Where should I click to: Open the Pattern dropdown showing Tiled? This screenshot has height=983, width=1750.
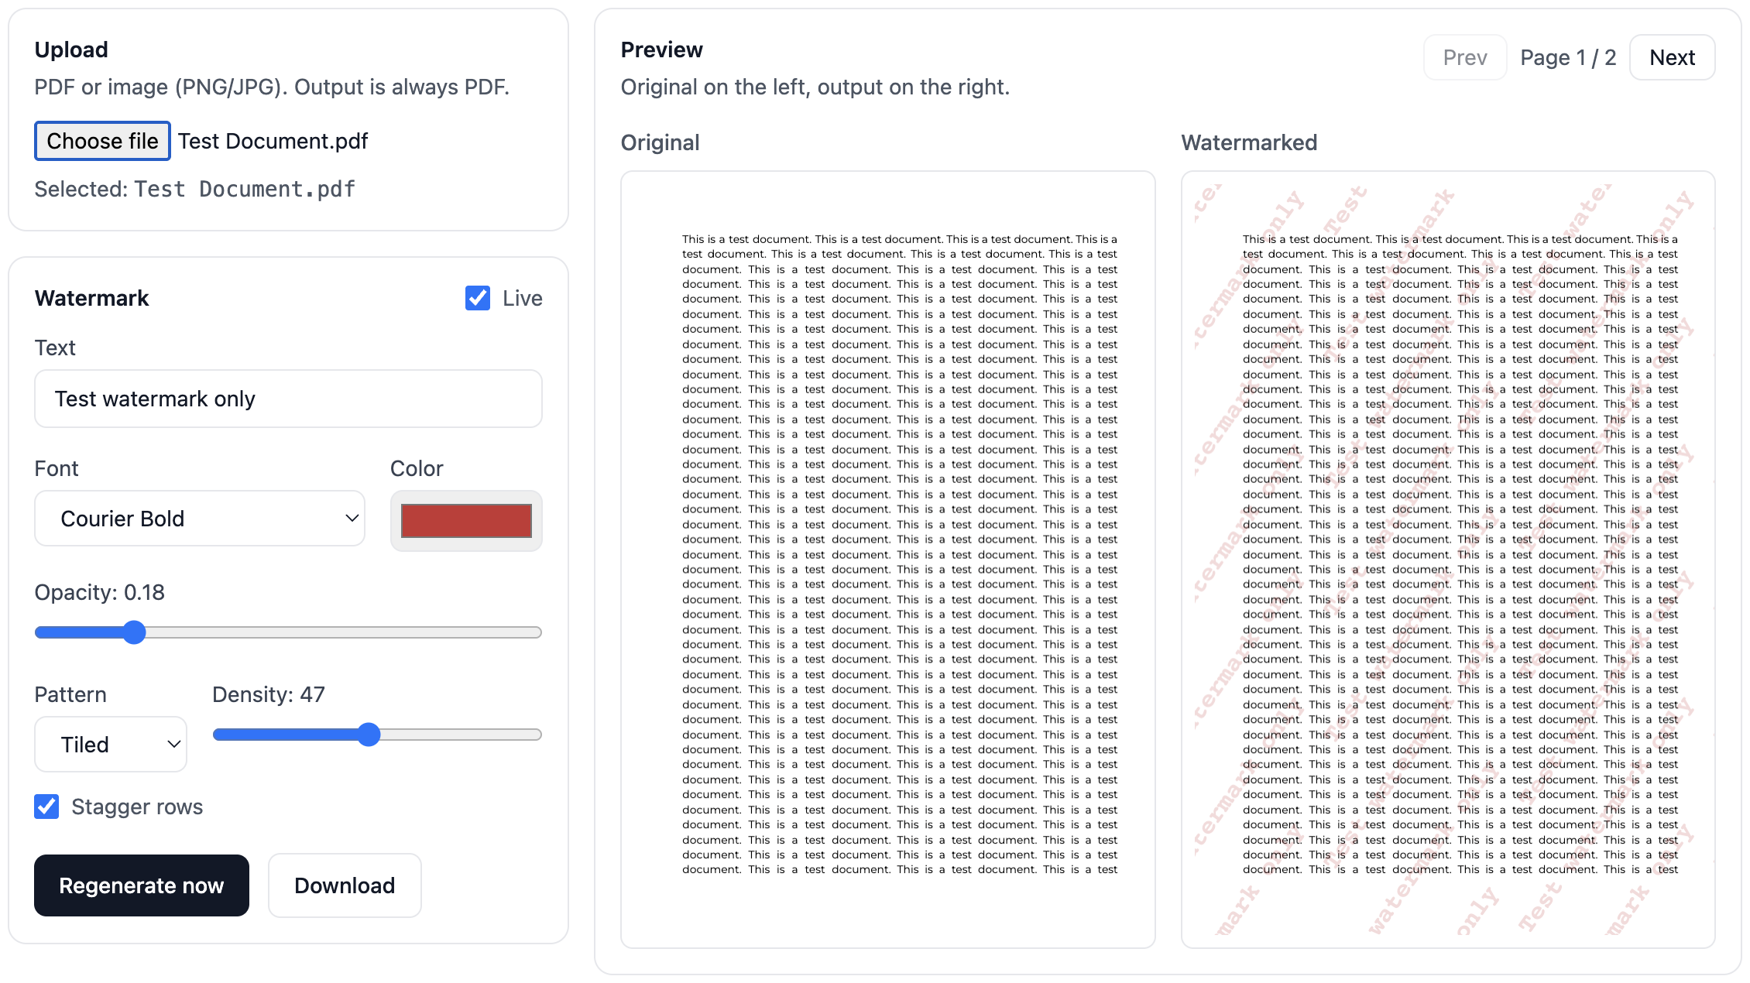click(x=110, y=745)
